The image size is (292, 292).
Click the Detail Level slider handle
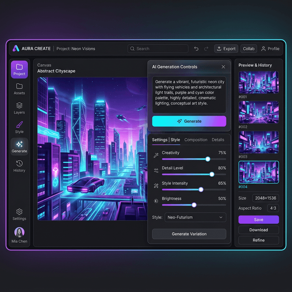[x=212, y=174]
